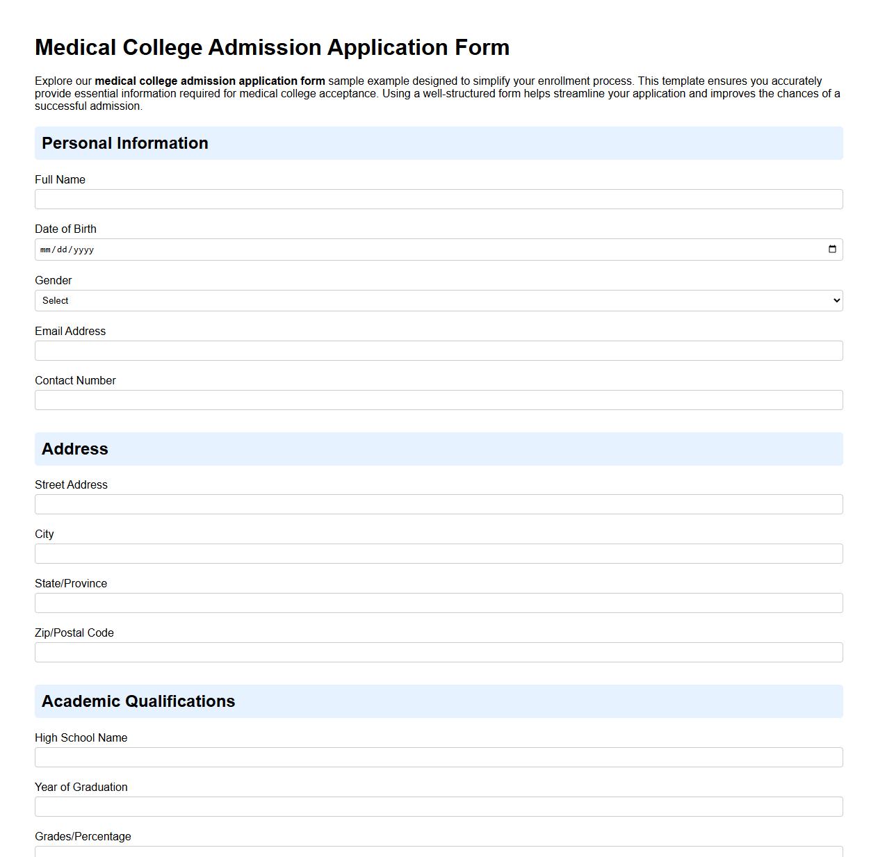Click inside the Contact Number field
Image resolution: width=878 pixels, height=857 pixels.
[438, 400]
